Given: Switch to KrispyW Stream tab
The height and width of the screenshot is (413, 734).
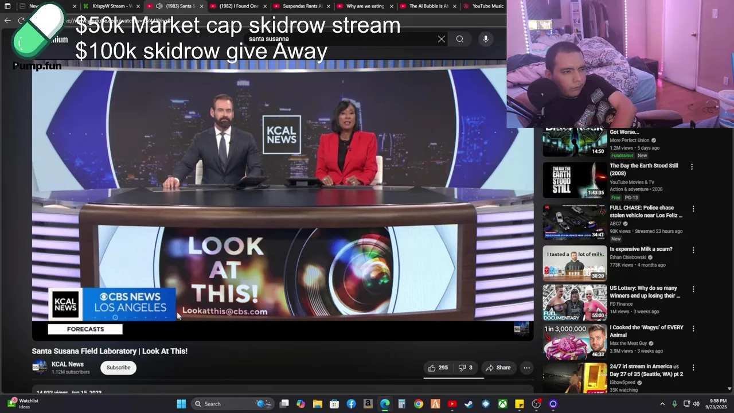Looking at the screenshot, I should tap(112, 6).
